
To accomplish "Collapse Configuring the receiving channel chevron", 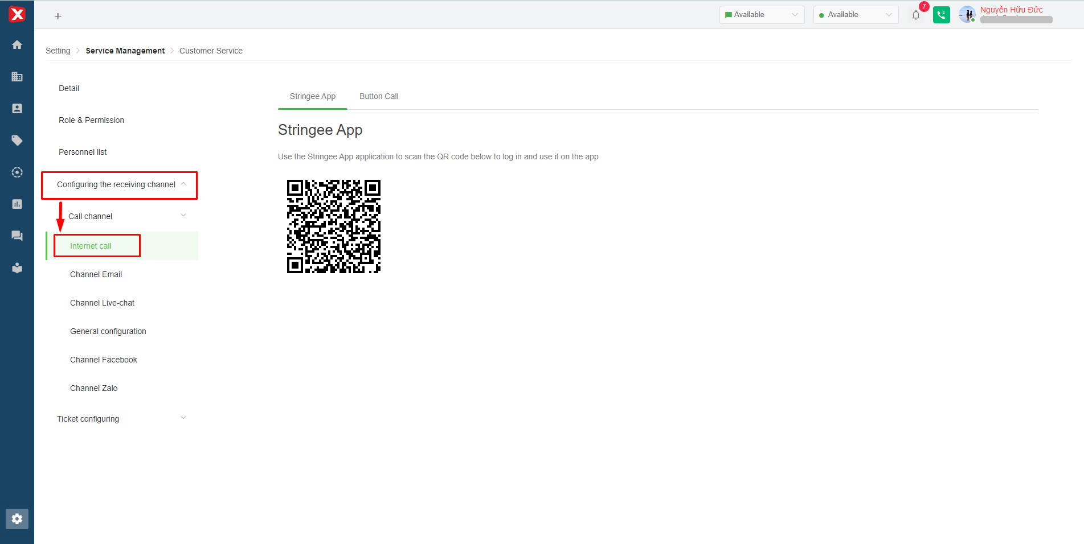I will pyautogui.click(x=183, y=184).
